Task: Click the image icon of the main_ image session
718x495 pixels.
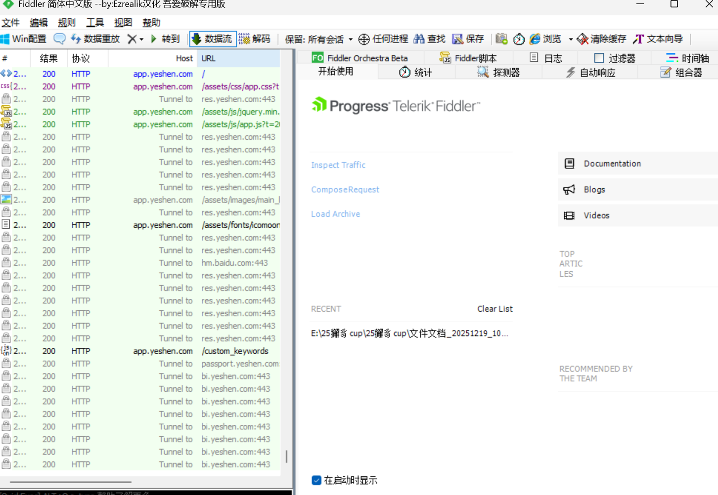Action: 6,200
